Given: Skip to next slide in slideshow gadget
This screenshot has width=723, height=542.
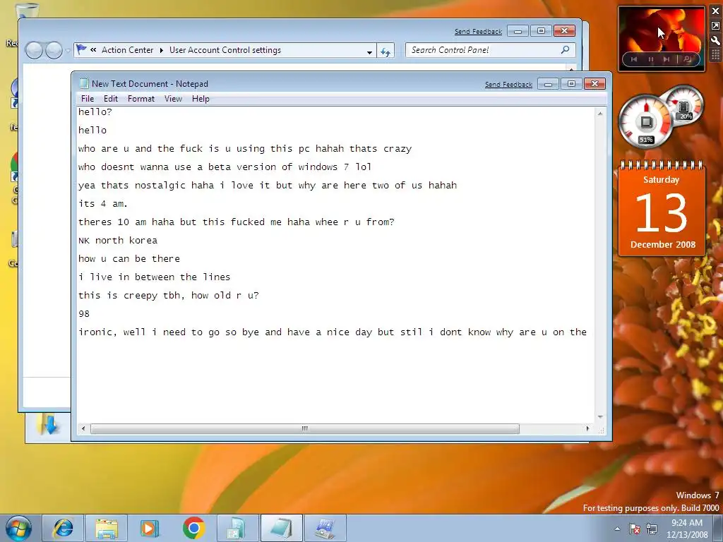Looking at the screenshot, I should 667,59.
